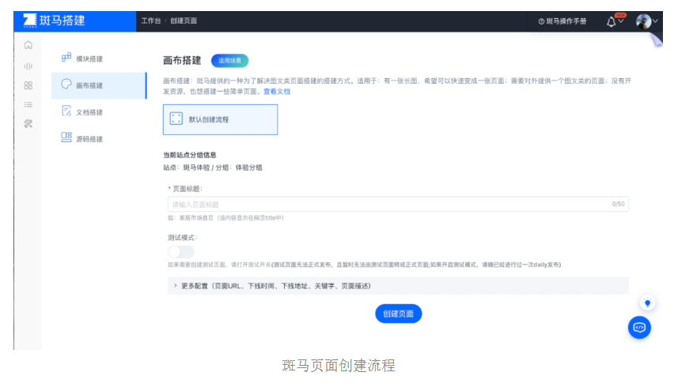Open the statistics bars icon in sidebar
The image size is (693, 391).
(x=28, y=66)
